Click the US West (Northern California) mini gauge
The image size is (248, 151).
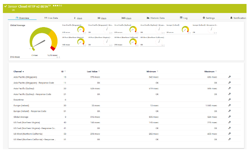coord(133,42)
